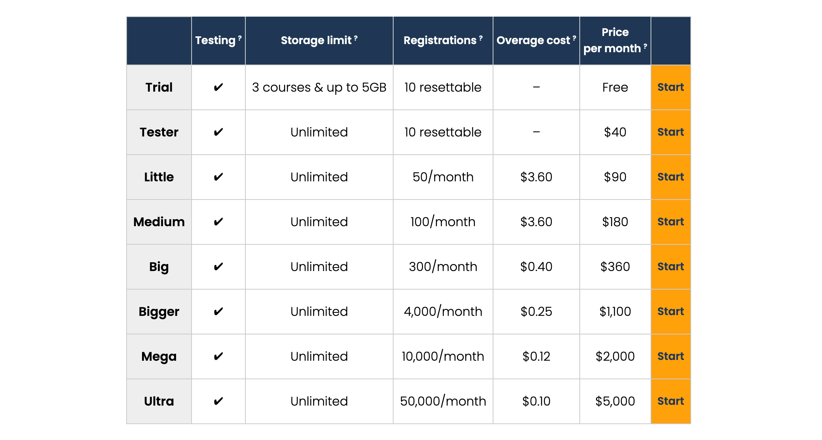Click the help icon beside Storage limit
Screen dimensions: 822x440
coord(356,38)
